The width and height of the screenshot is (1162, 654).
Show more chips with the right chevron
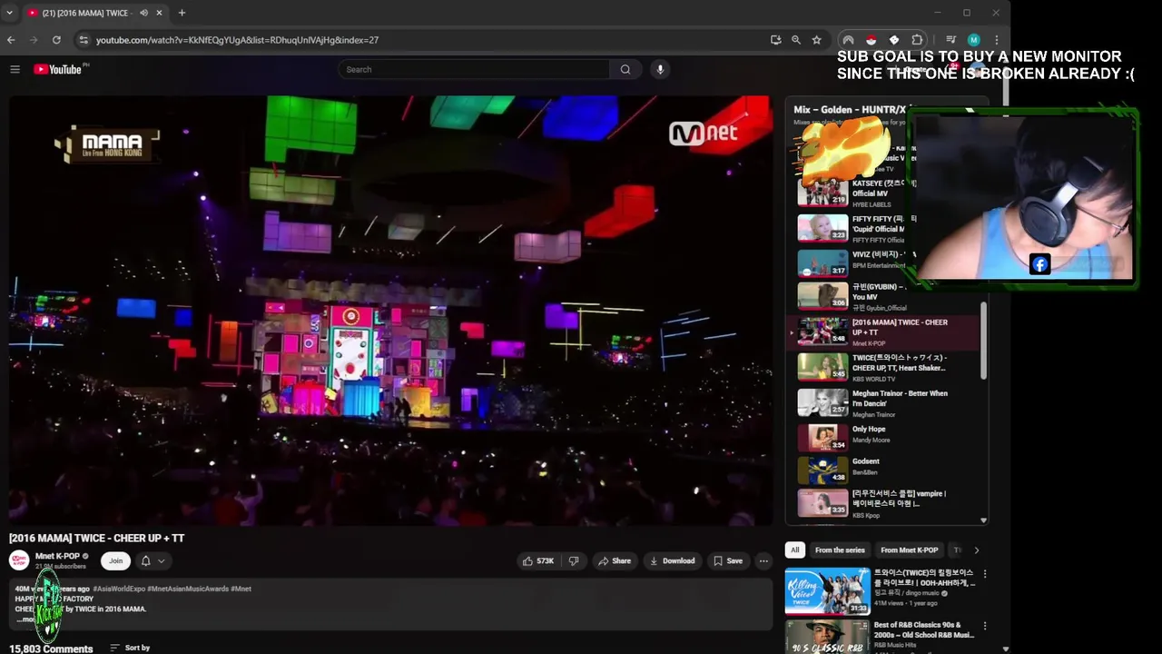pos(977,550)
